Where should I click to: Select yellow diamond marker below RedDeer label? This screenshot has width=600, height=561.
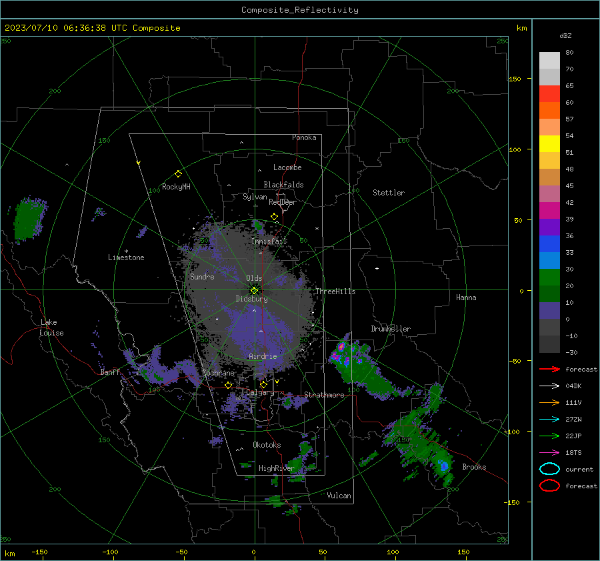click(x=275, y=217)
